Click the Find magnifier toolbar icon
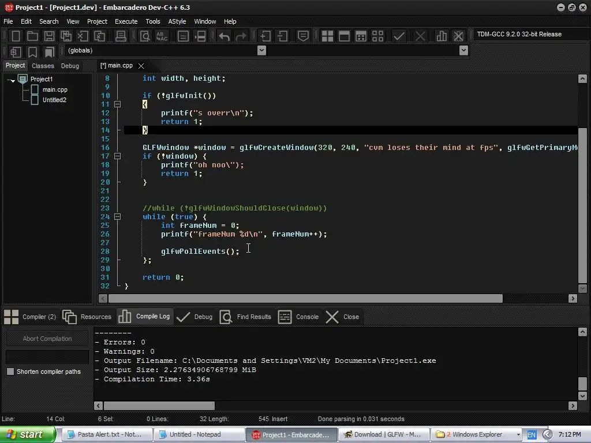The image size is (591, 443). (x=145, y=36)
